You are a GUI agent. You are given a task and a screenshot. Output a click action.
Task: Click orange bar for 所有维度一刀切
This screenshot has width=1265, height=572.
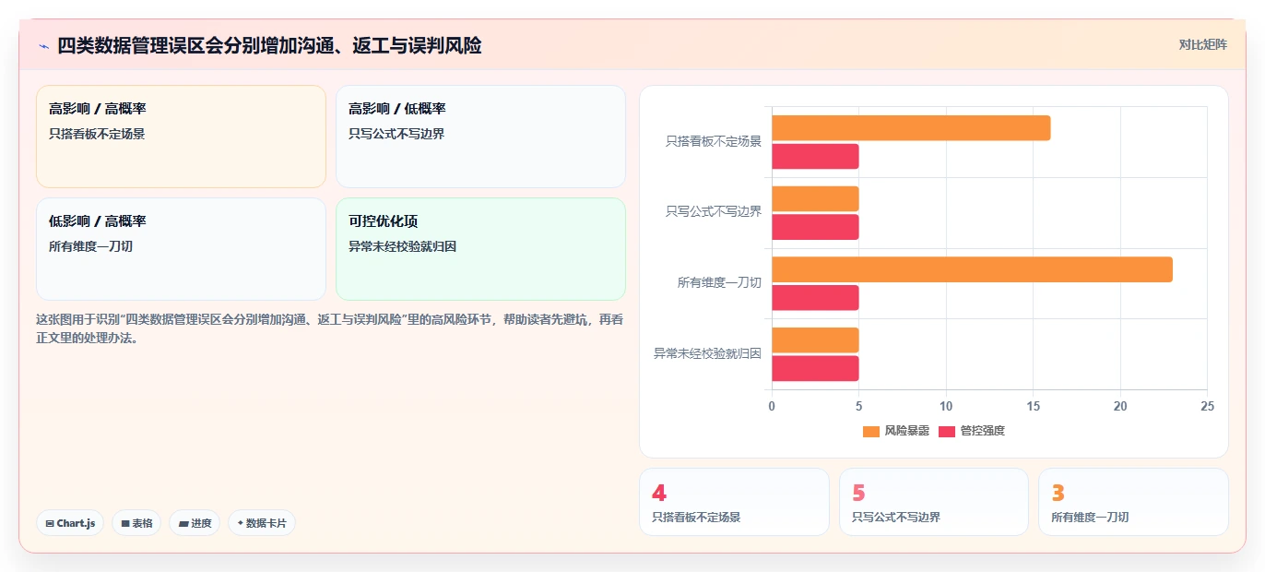click(x=972, y=269)
